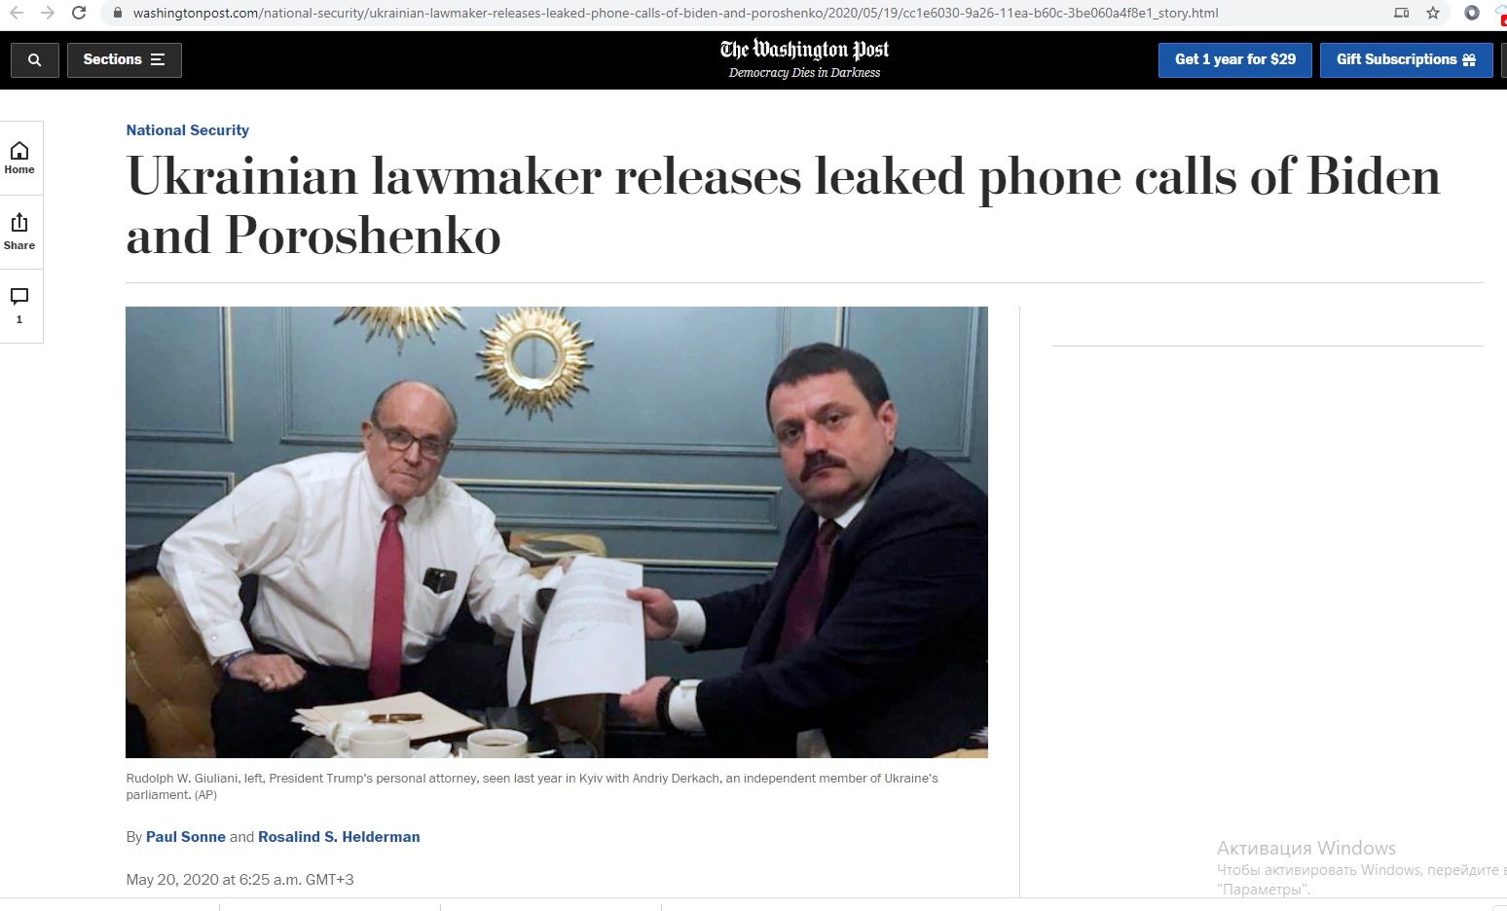Click the cast/media icon in the address bar
The image size is (1507, 911).
coord(1401,13)
